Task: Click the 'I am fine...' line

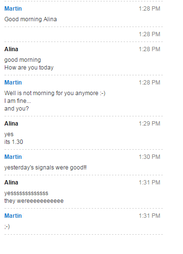Action: point(17,101)
